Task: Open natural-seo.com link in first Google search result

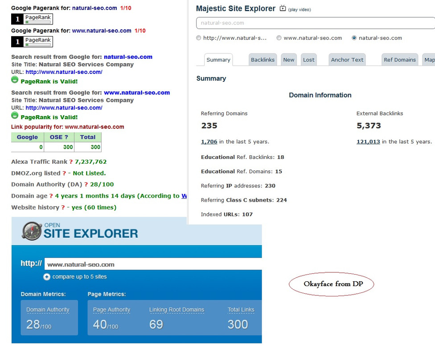Action: click(x=128, y=57)
